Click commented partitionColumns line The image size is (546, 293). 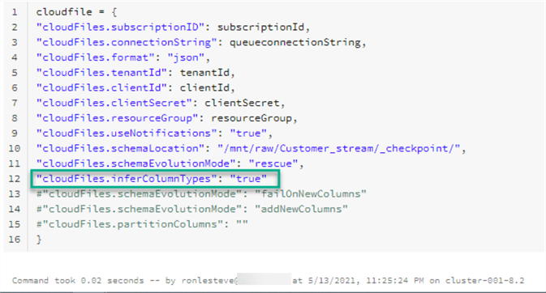[142, 224]
